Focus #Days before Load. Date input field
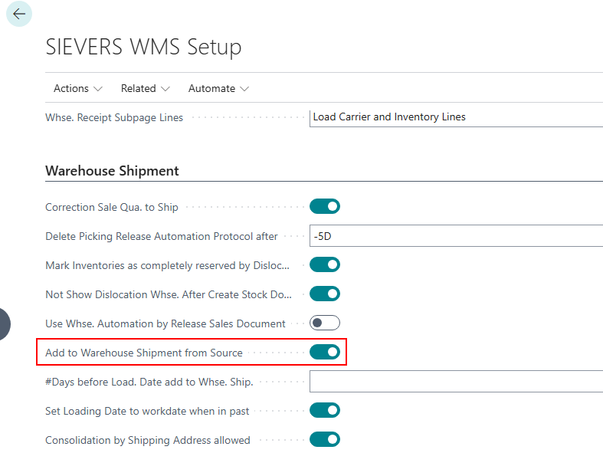 pos(455,382)
